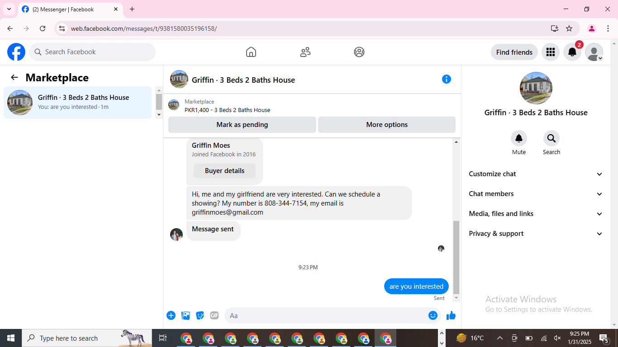Image resolution: width=618 pixels, height=347 pixels.
Task: Select the Messenger | Facebook tab
Action: click(x=71, y=9)
